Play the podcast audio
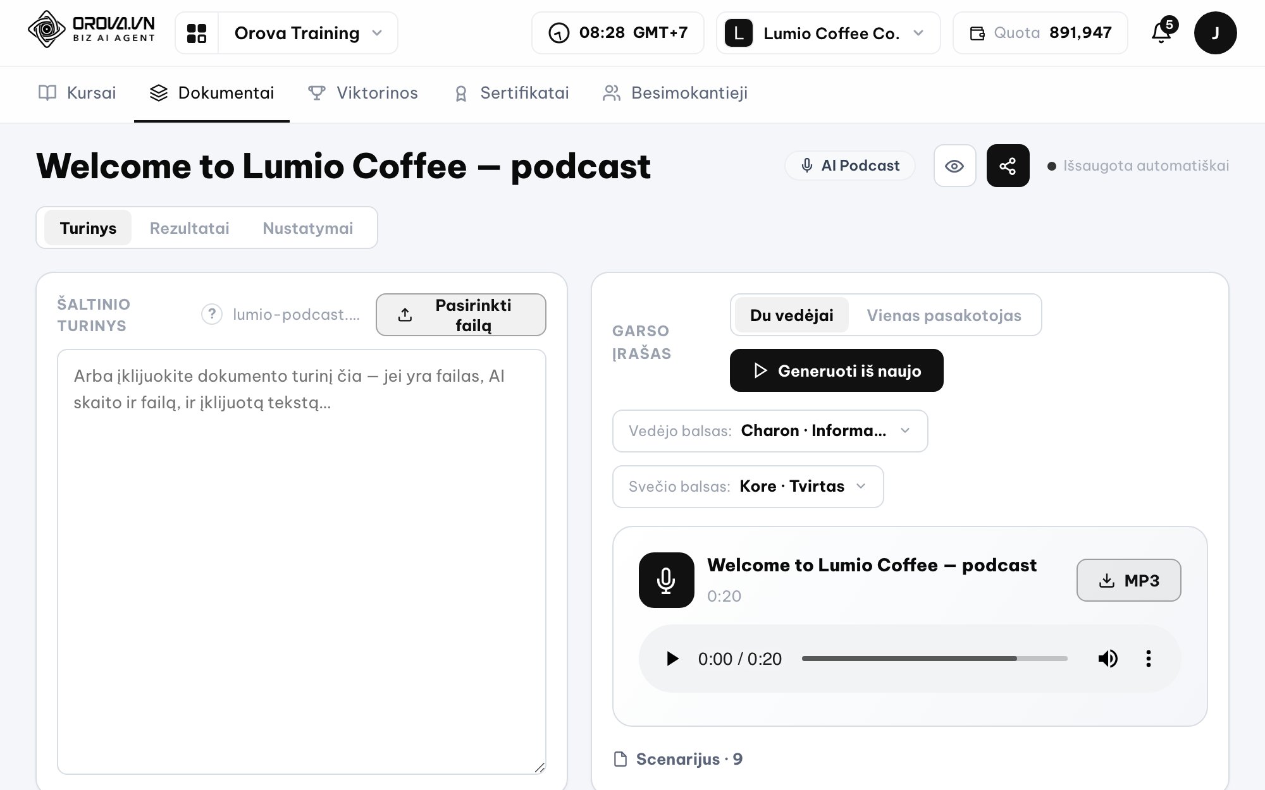The image size is (1265, 790). [672, 659]
